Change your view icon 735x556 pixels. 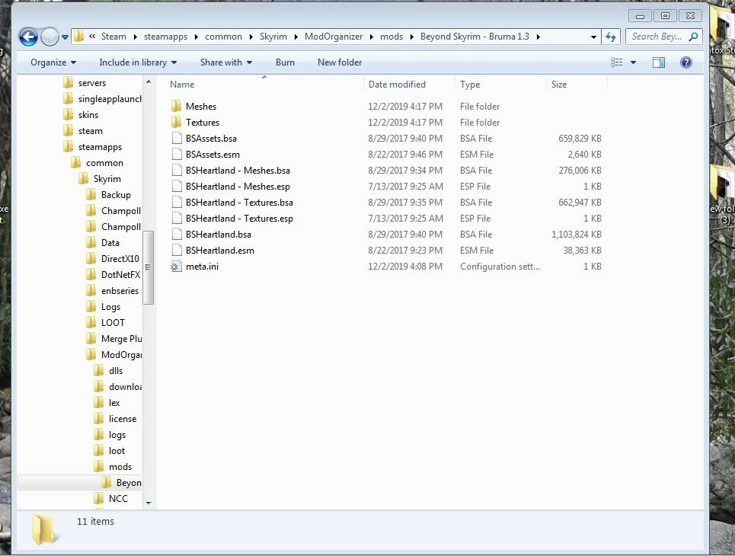click(x=616, y=62)
